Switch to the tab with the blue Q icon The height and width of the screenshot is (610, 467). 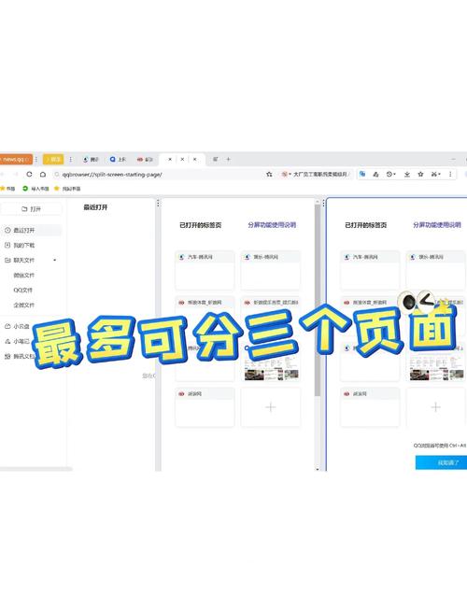point(118,159)
